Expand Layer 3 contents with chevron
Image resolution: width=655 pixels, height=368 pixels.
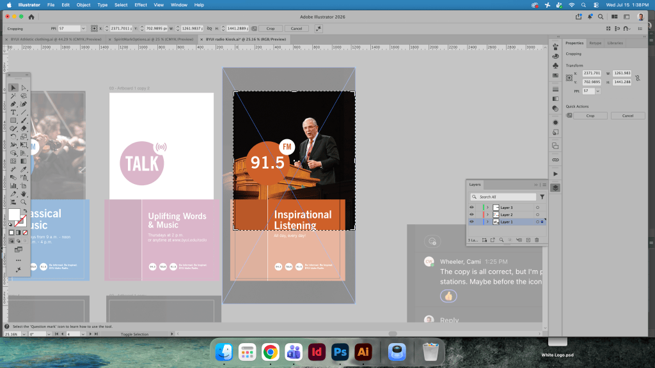[487, 208]
